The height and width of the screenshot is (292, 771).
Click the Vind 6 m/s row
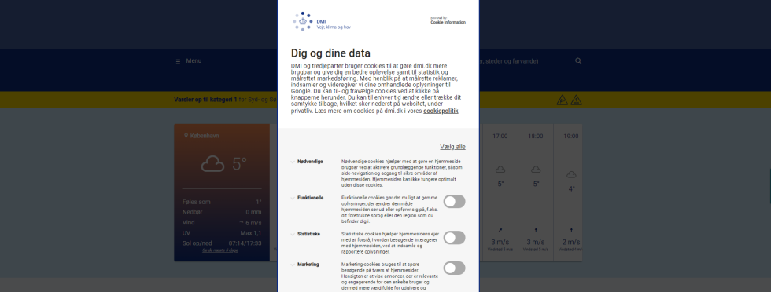222,223
